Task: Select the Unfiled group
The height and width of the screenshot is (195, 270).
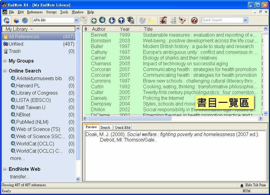Action: (x=39, y=44)
